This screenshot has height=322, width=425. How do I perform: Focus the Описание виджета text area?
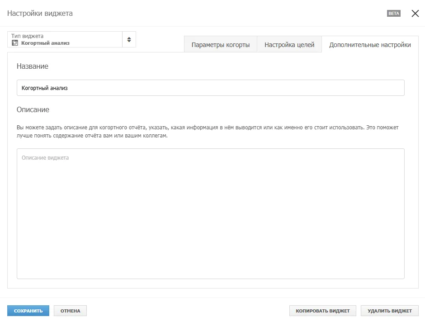(x=211, y=213)
